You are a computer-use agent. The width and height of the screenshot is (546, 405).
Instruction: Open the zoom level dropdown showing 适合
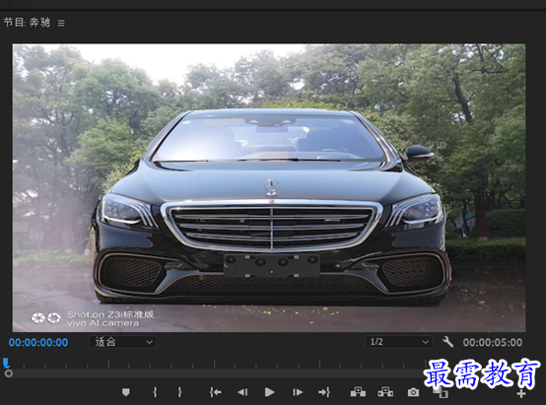(x=122, y=342)
